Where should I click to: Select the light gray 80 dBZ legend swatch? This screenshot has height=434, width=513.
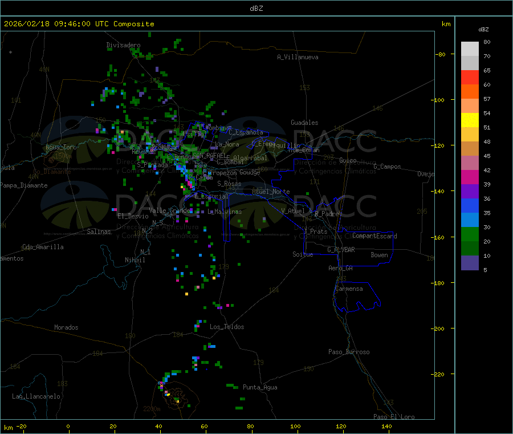(470, 49)
